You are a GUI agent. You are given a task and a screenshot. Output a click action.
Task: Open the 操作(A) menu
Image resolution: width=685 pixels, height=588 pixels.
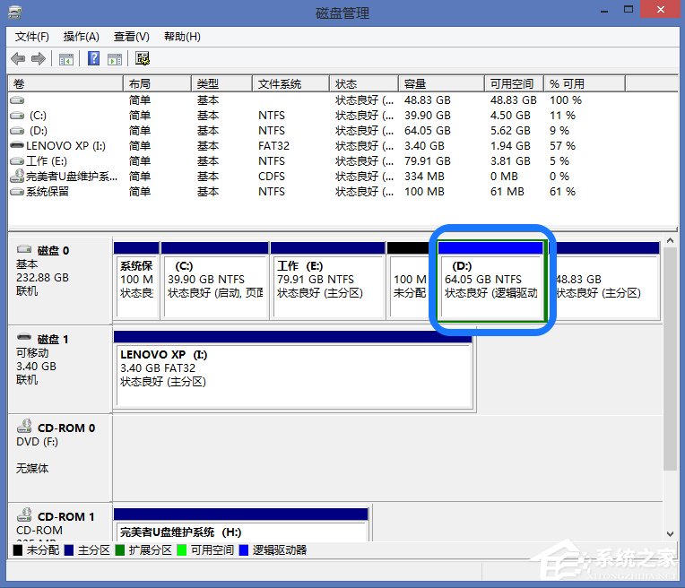(82, 37)
